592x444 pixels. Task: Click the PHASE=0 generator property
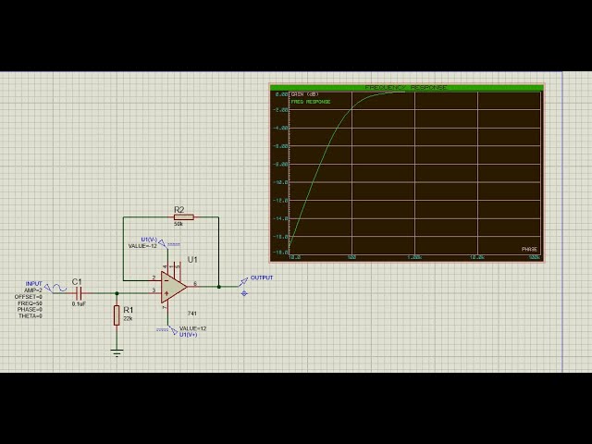(x=30, y=310)
